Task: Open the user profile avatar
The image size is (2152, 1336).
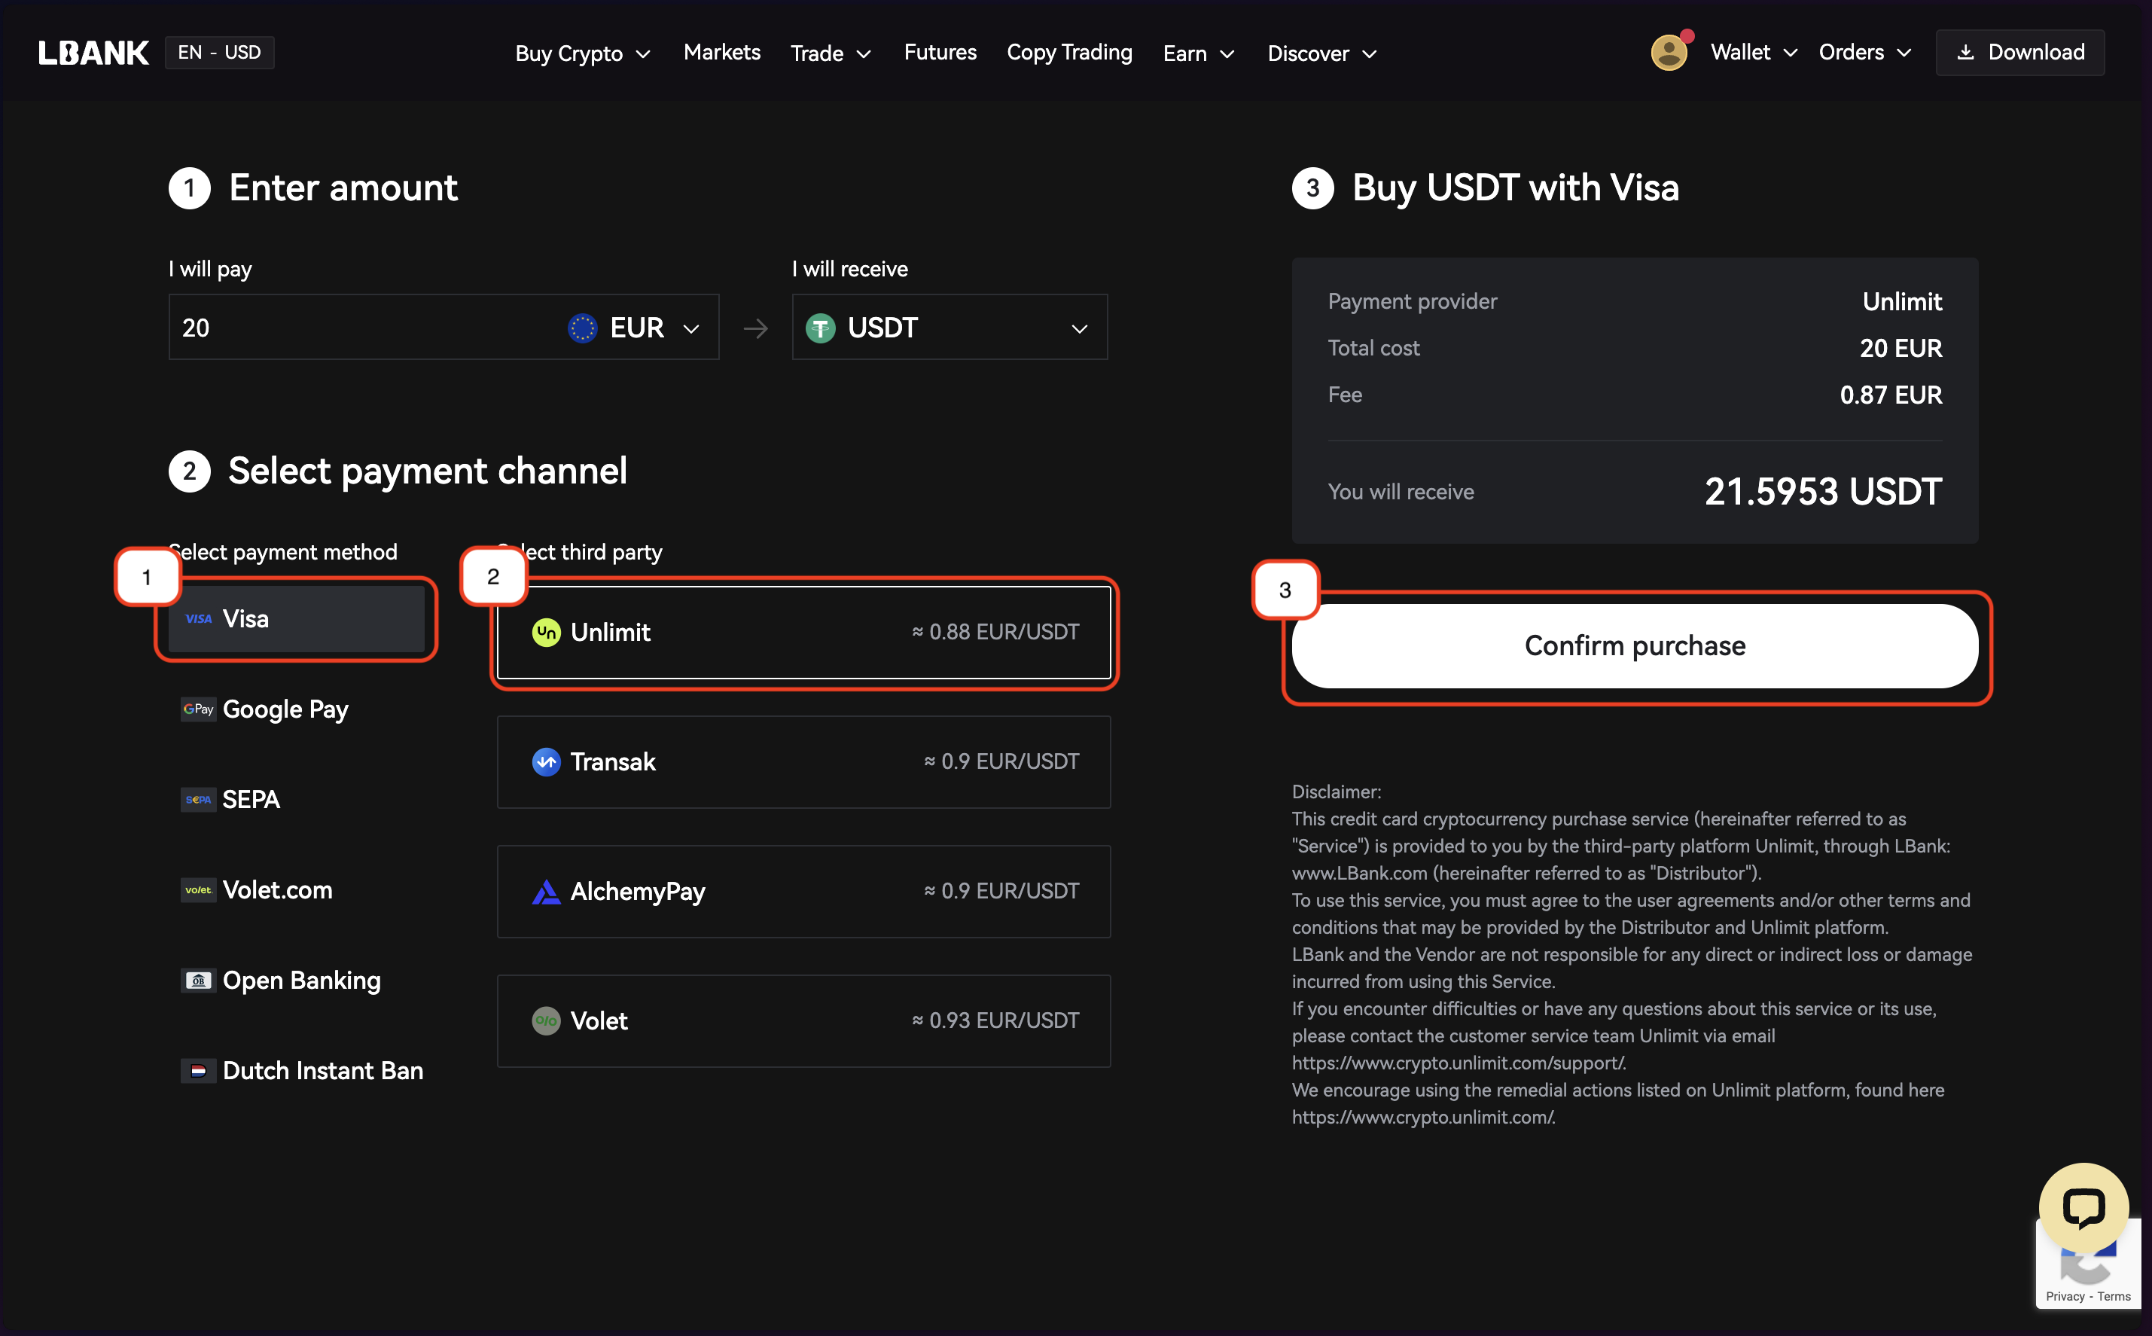Action: click(1669, 53)
